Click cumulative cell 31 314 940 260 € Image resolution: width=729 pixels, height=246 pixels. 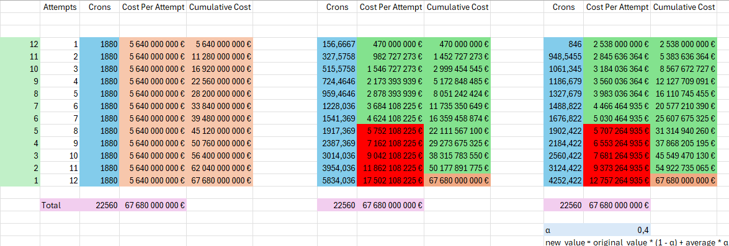point(684,131)
